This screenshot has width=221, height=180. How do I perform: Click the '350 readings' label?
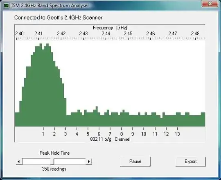pyautogui.click(x=54, y=169)
